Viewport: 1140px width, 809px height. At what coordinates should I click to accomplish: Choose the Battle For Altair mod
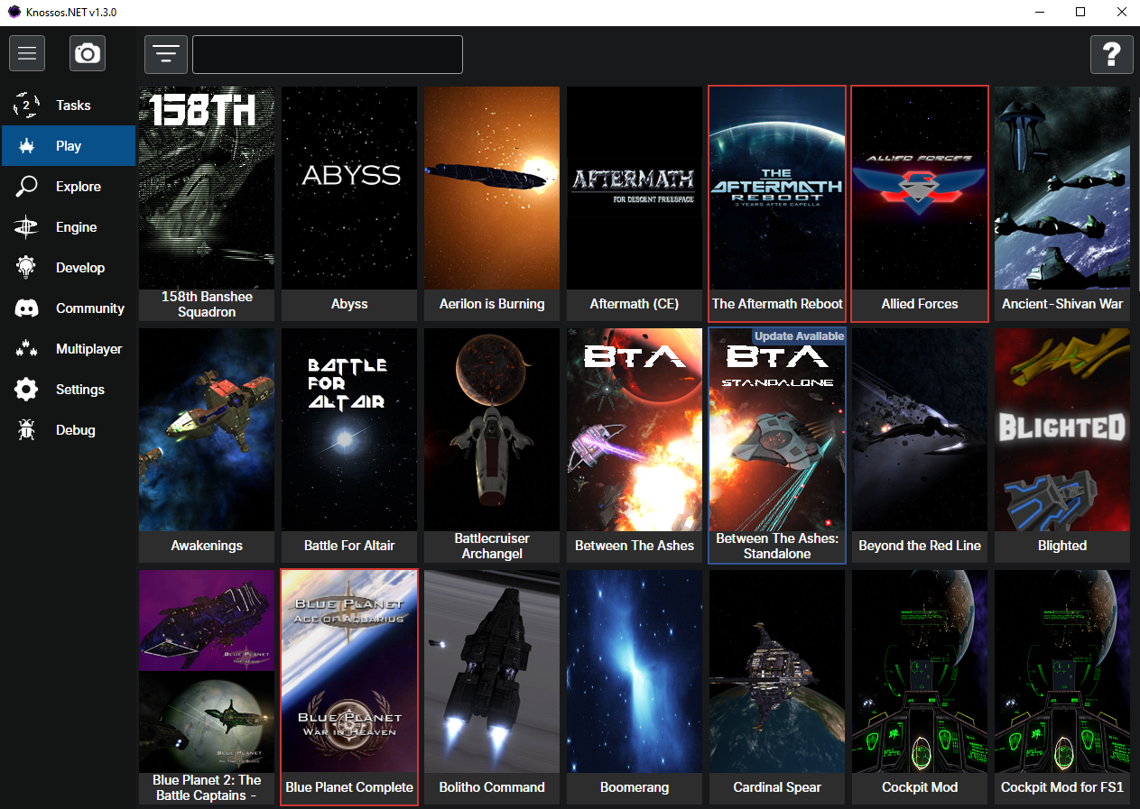pos(349,445)
